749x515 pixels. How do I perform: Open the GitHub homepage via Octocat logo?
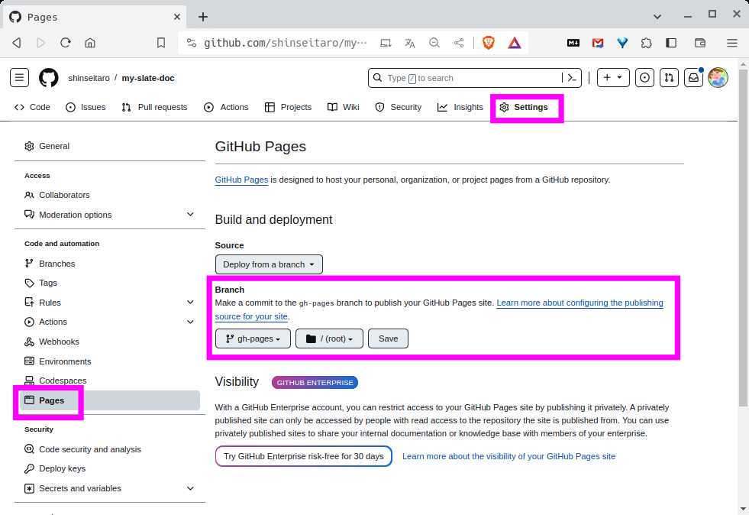(48, 77)
